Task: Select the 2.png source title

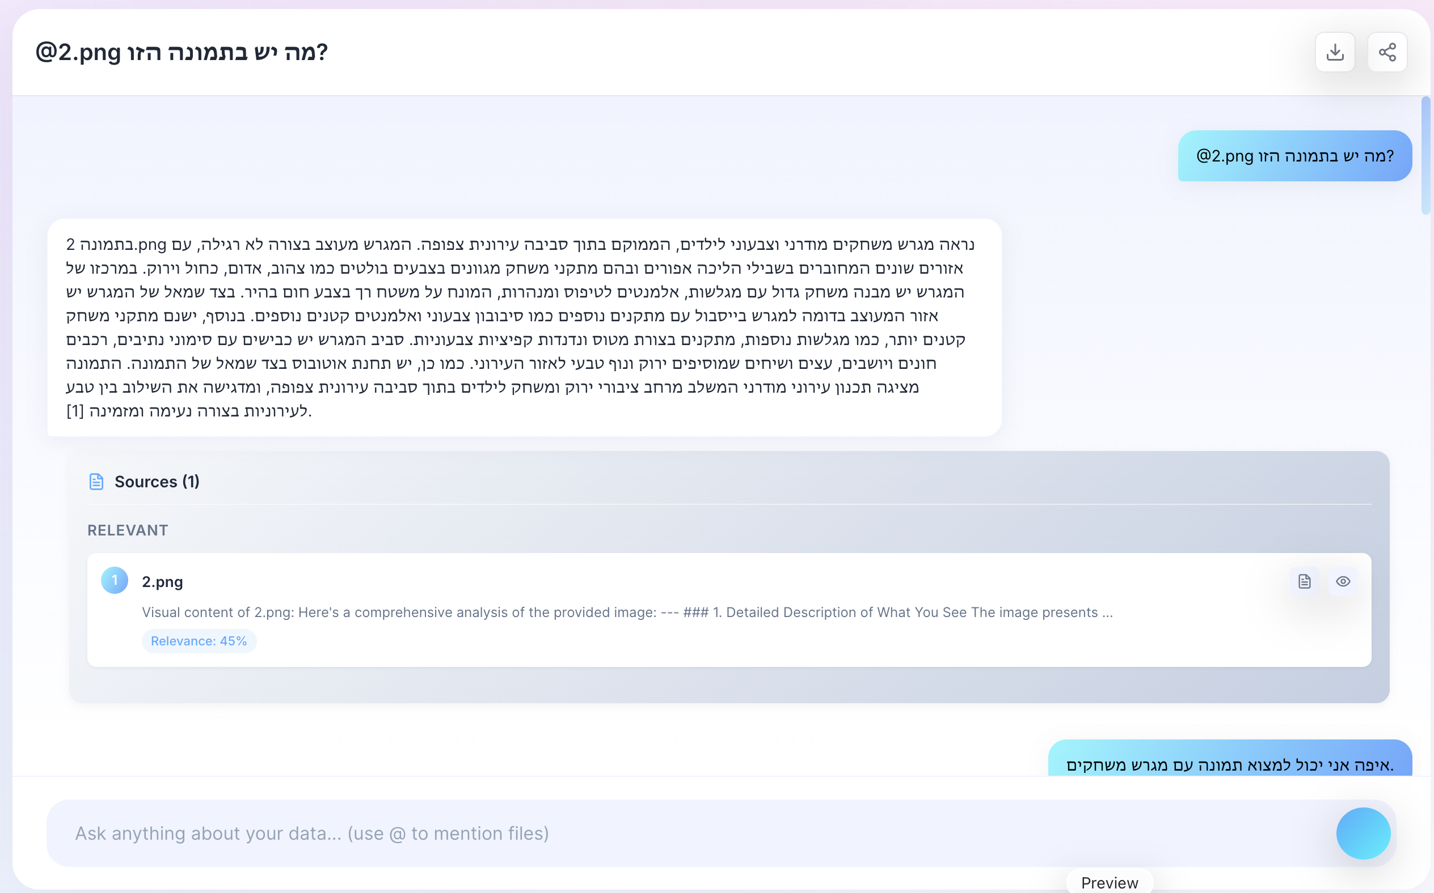Action: coord(163,582)
